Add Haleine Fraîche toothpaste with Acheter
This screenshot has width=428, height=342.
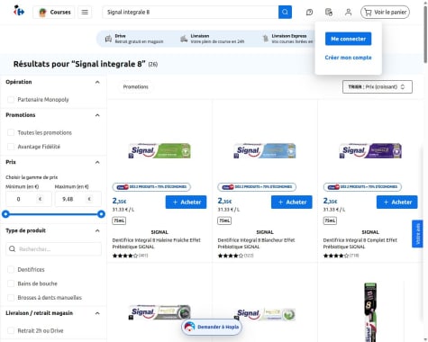pos(186,202)
